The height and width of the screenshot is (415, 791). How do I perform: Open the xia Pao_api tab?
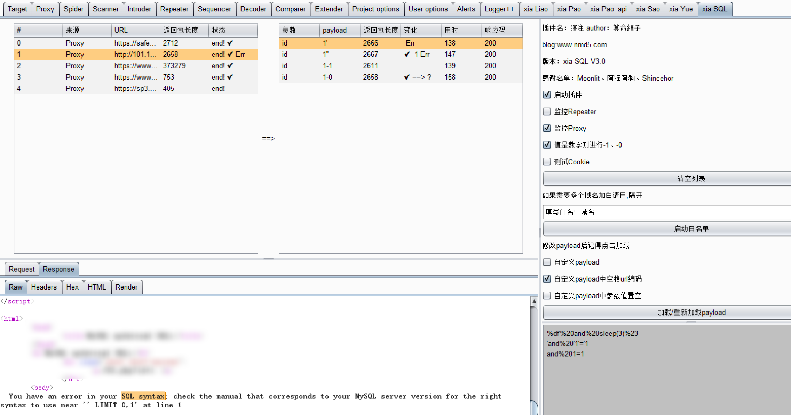[x=608, y=9]
